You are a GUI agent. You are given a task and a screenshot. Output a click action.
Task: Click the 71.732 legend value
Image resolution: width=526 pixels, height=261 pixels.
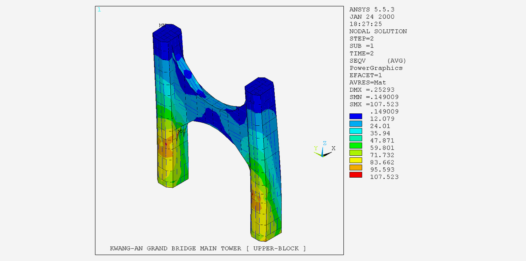[382, 155]
